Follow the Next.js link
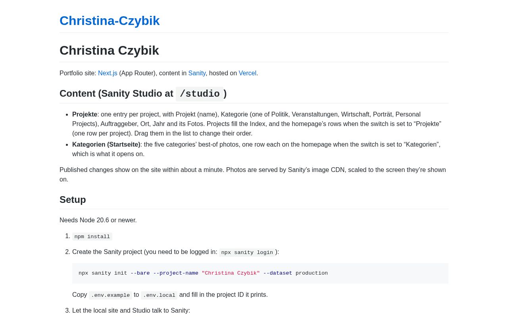Image resolution: width=508 pixels, height=317 pixels. (108, 73)
